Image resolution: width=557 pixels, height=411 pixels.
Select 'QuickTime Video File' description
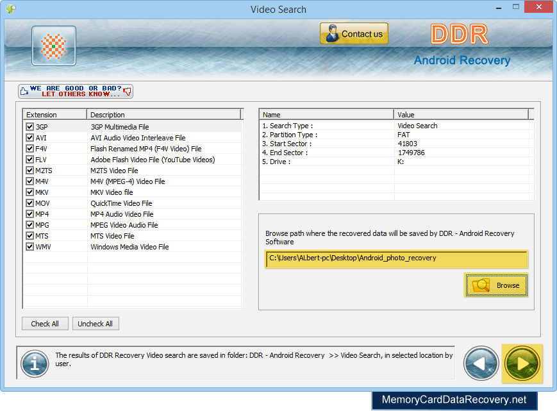(x=122, y=203)
